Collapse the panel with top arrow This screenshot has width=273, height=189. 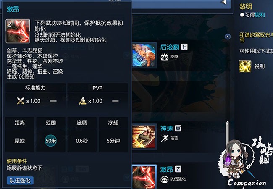pos(223,2)
